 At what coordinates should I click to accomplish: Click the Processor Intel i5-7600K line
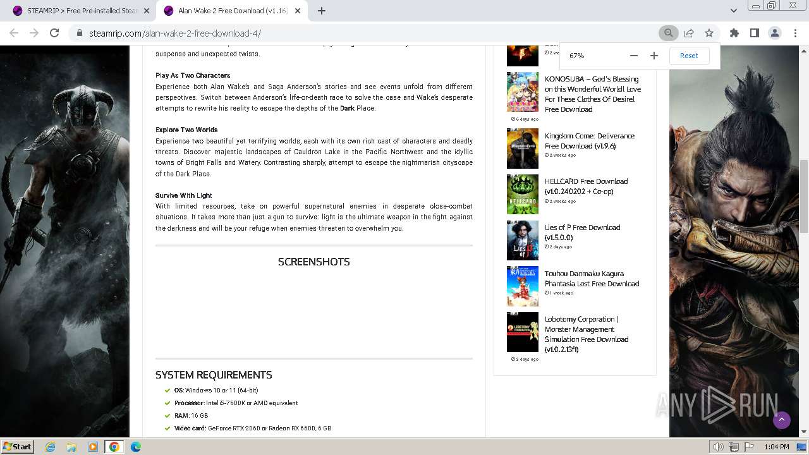[x=236, y=403]
